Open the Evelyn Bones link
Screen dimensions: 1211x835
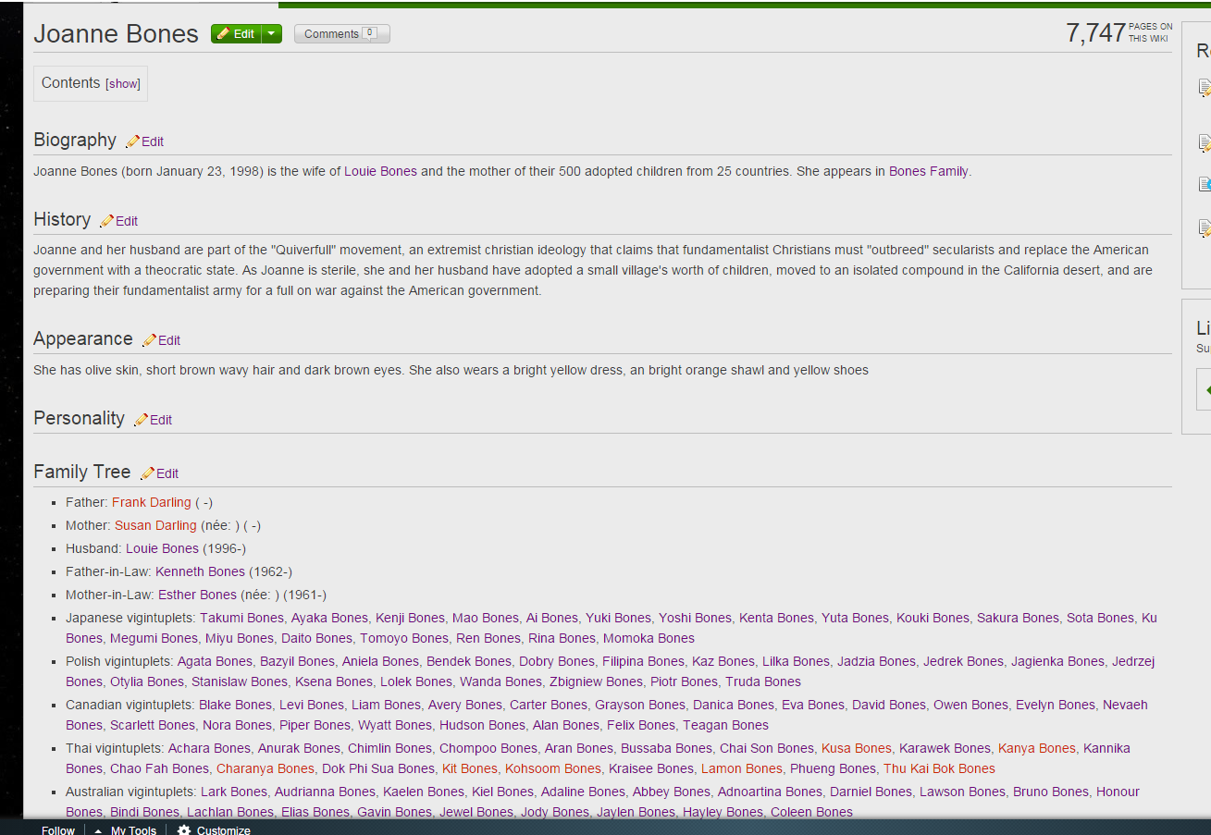1056,705
